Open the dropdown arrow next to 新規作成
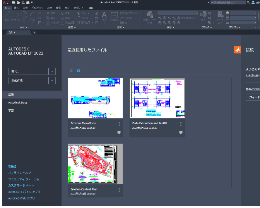Image resolution: width=260 pixels, height=208 pixels. (x=52, y=81)
